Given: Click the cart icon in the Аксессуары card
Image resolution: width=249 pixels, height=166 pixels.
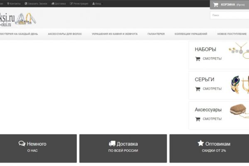Looking at the screenshot, I should (x=198, y=119).
